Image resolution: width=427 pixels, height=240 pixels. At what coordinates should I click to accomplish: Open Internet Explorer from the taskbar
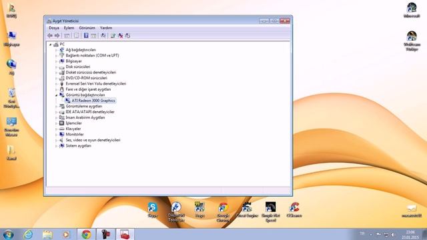pyautogui.click(x=28, y=235)
